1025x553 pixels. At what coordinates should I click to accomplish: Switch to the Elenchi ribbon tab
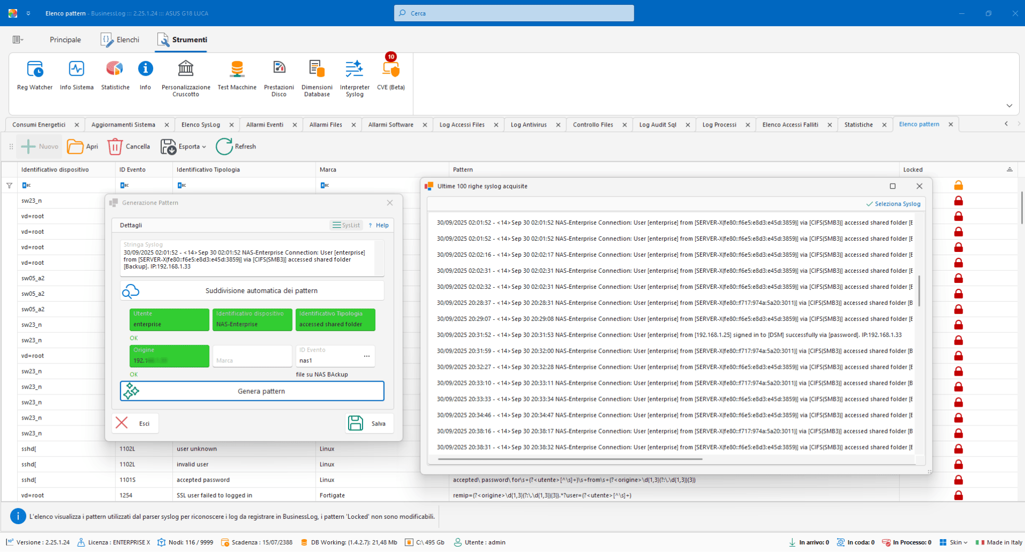(121, 39)
